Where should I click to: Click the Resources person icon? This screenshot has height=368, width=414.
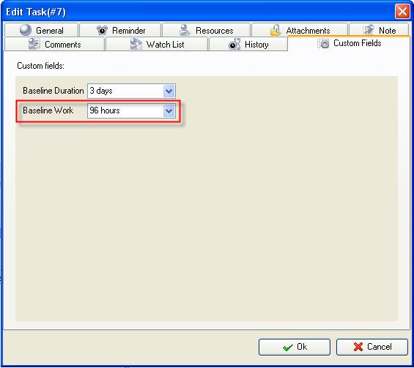coord(185,30)
